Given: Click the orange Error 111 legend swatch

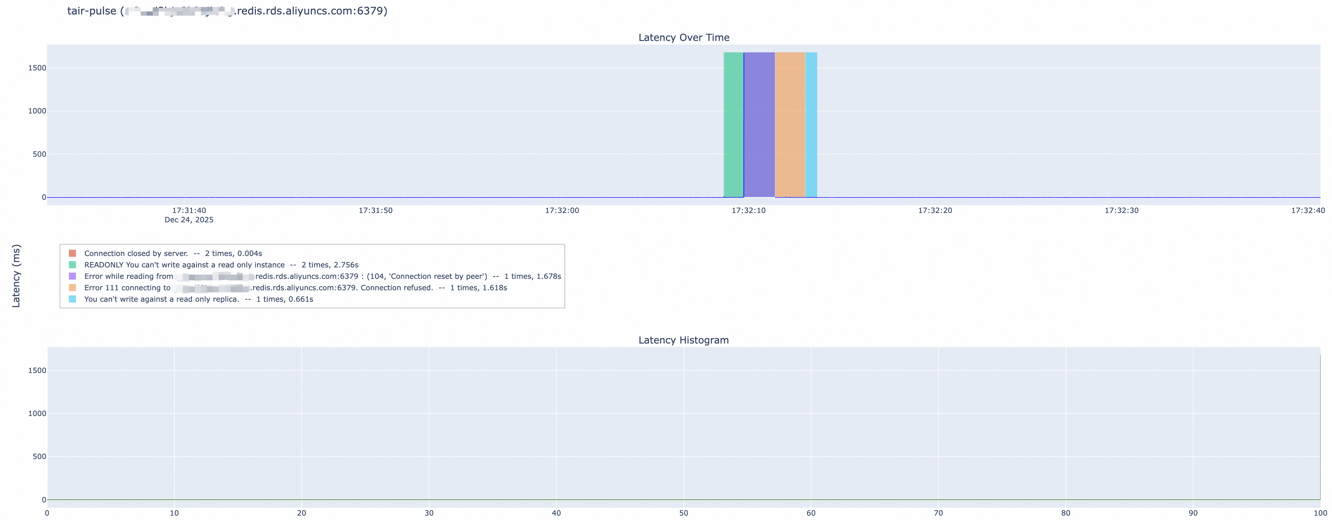Looking at the screenshot, I should click(72, 288).
